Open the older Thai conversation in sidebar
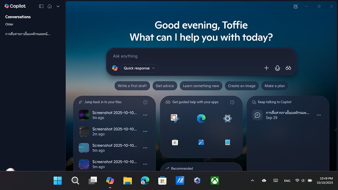Image resolution: width=338 pixels, height=190 pixels. point(28,34)
